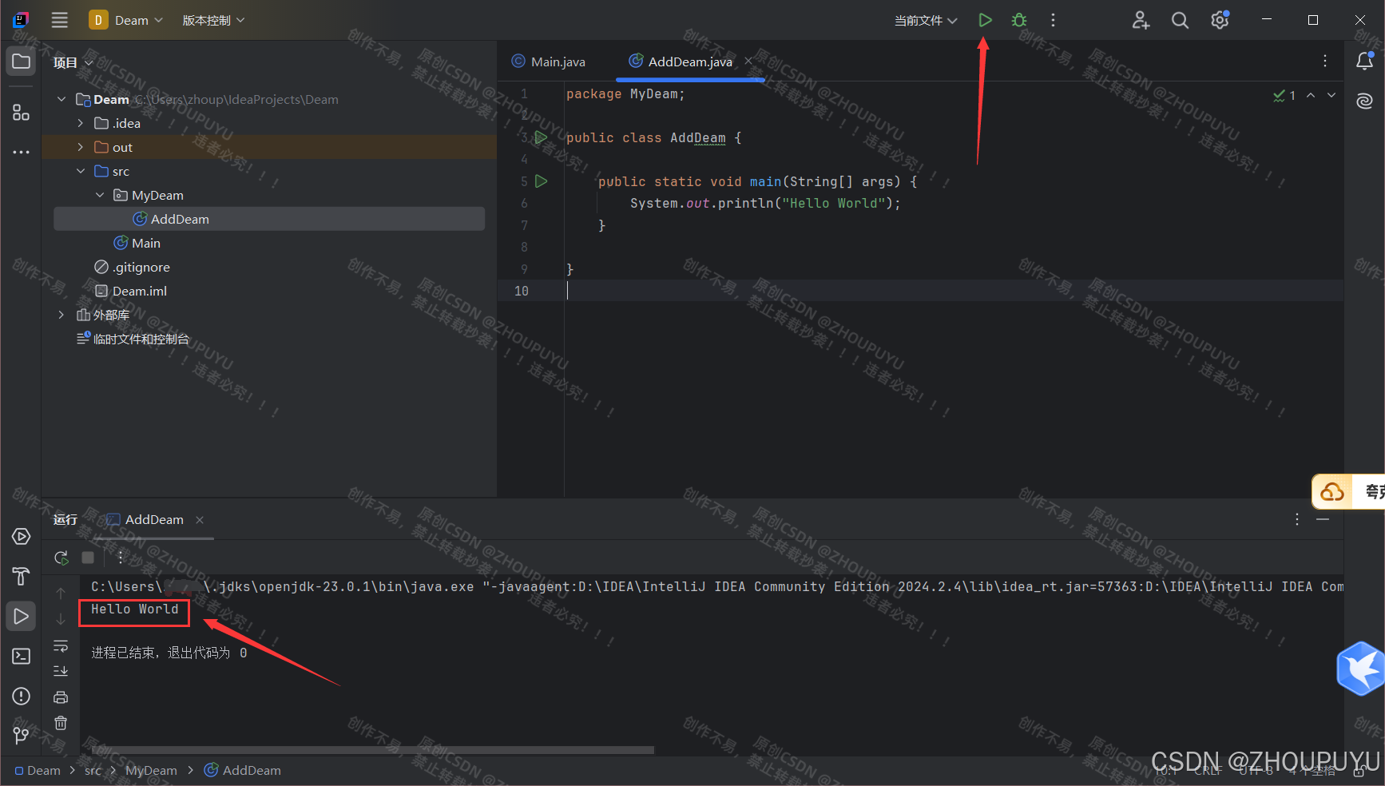The image size is (1385, 786).
Task: Click the run gutter icon beside main method
Action: pos(542,181)
